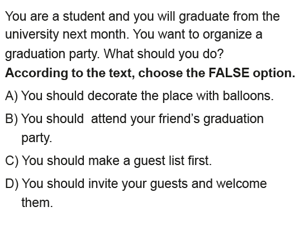This screenshot has height=235, width=304.
Task: Click the word 'party.' on option B's second line
Action: coord(37,138)
